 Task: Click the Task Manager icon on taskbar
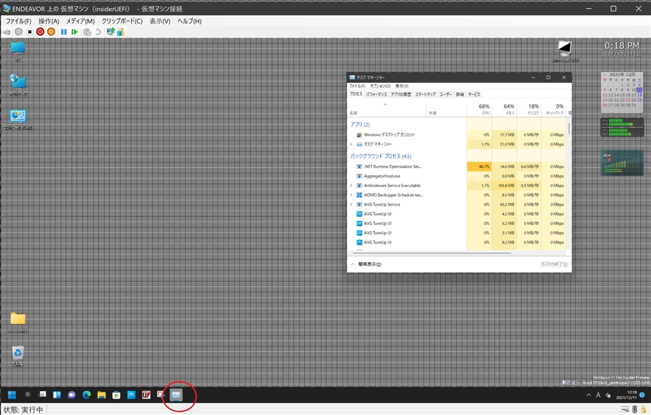(176, 395)
